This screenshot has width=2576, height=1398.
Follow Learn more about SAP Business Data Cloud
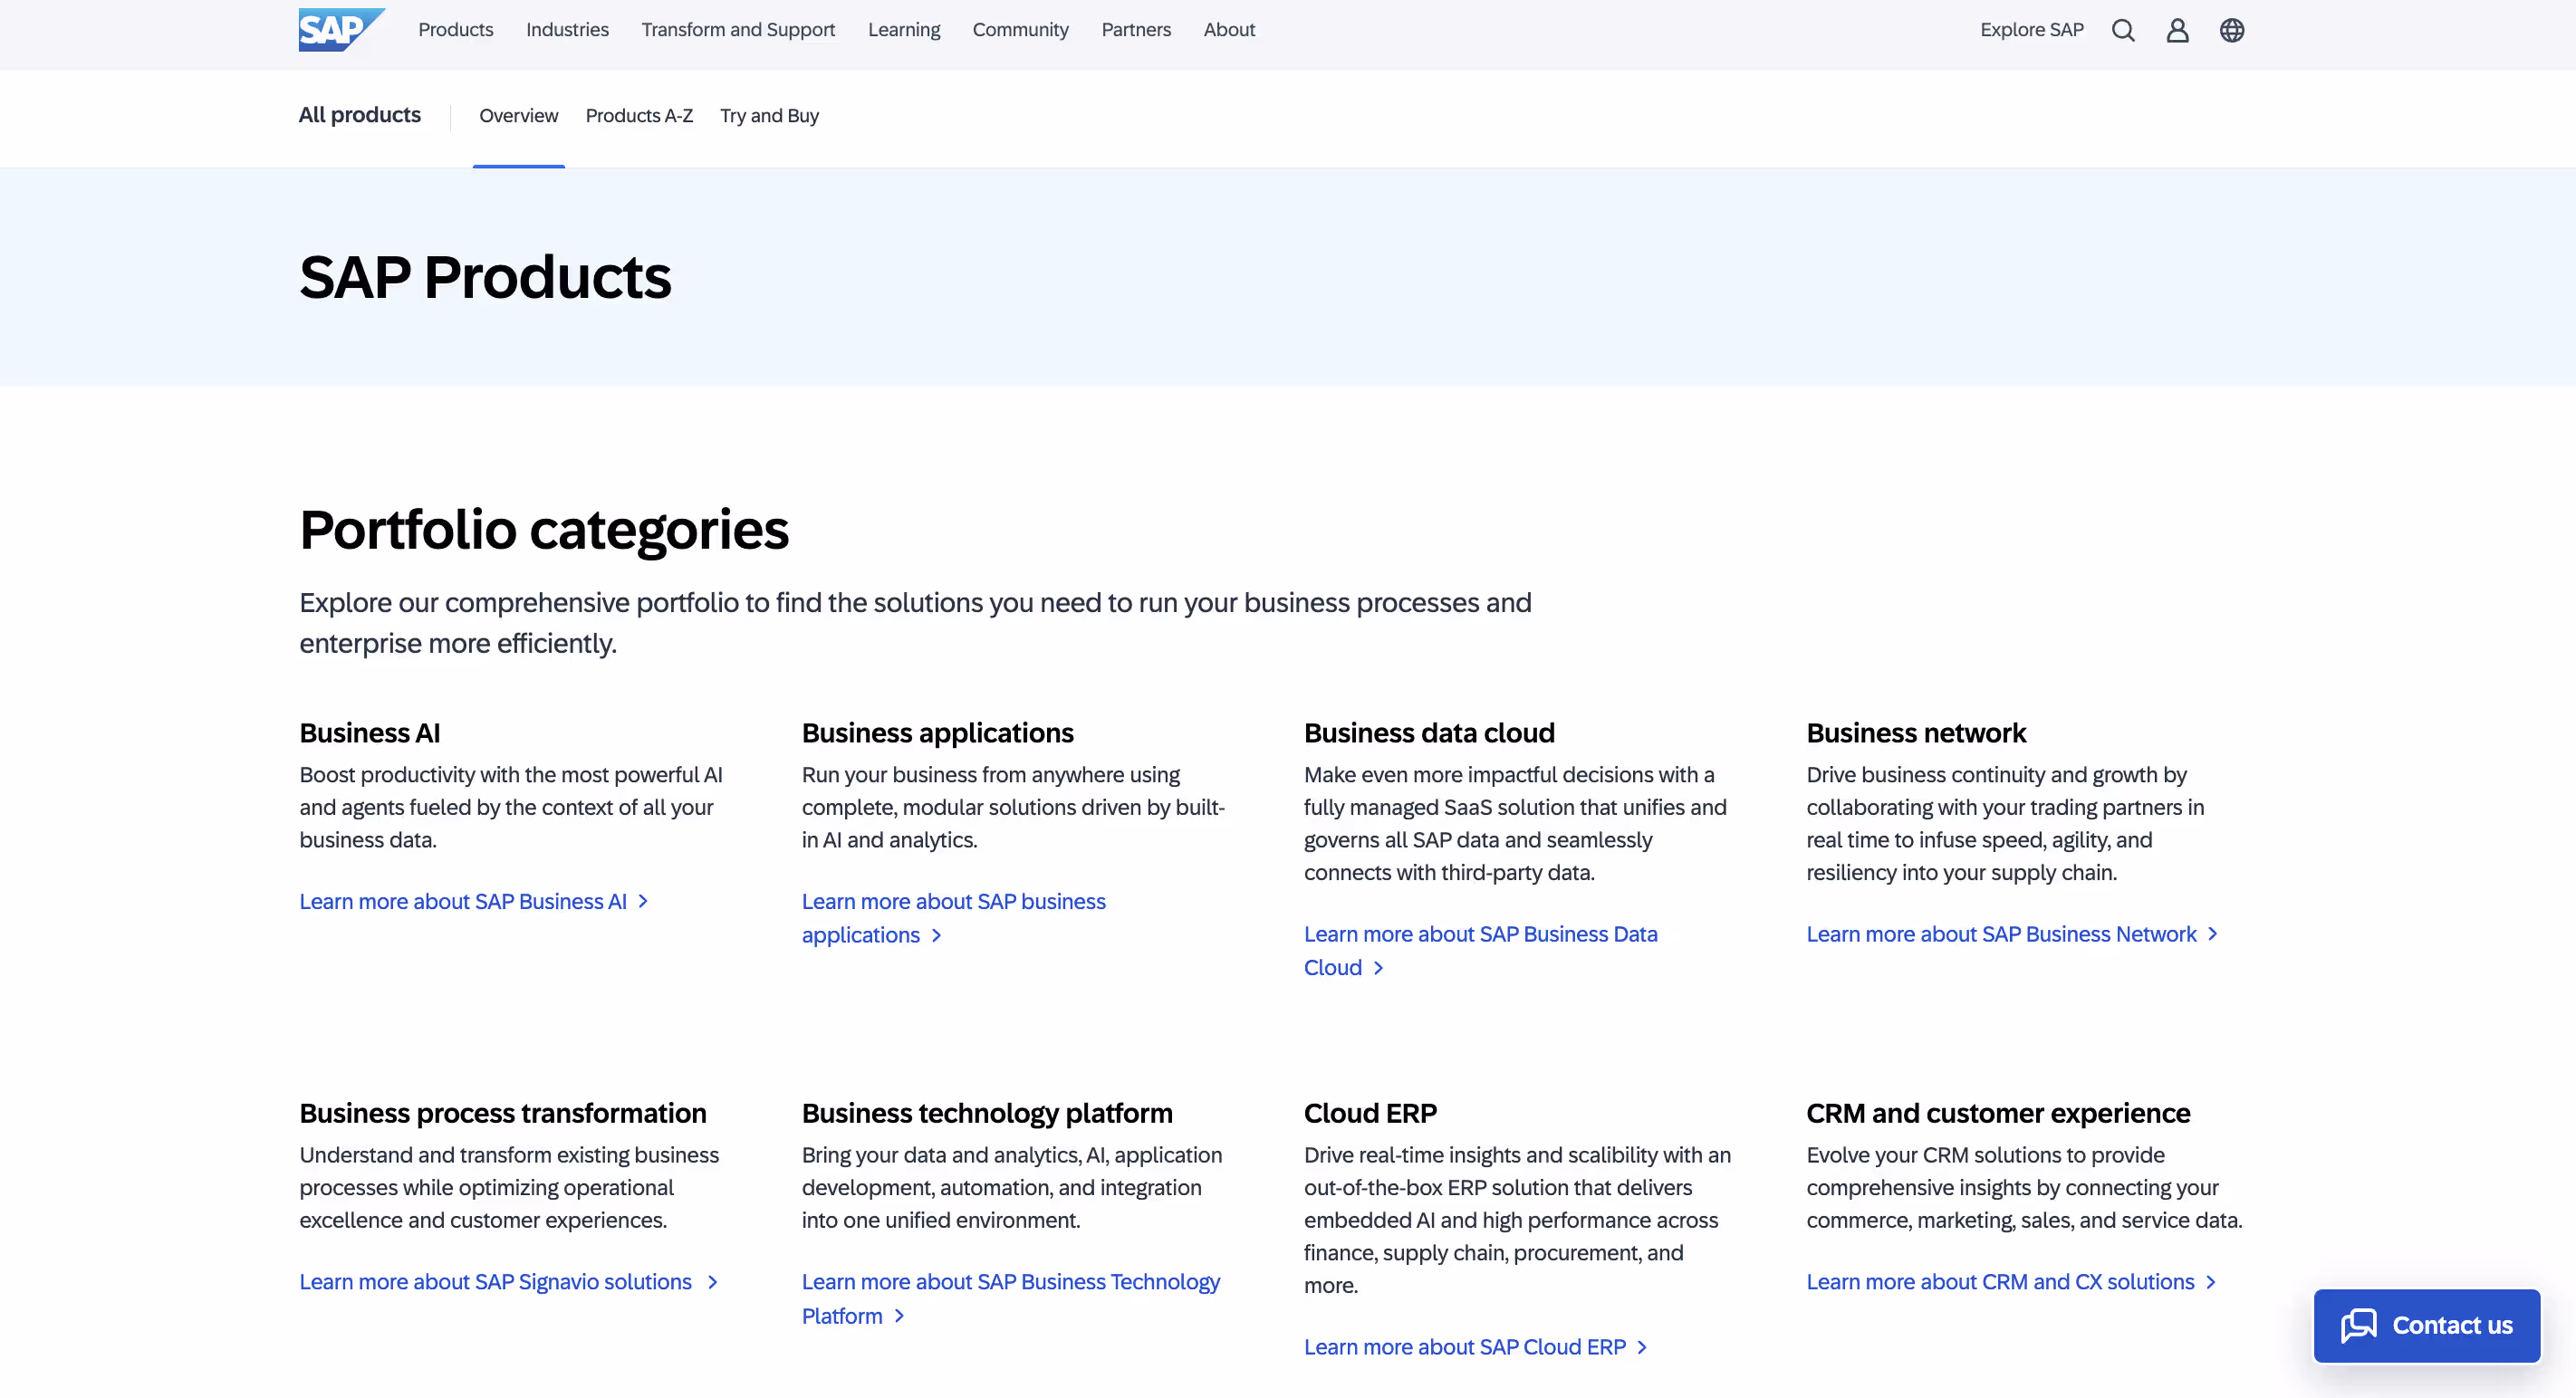(x=1480, y=951)
